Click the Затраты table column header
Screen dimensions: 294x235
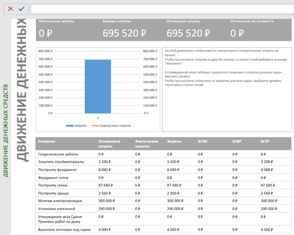pyautogui.click(x=174, y=141)
